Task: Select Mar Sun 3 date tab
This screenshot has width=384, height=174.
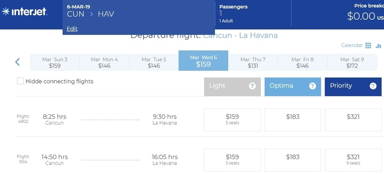Action: (55, 63)
